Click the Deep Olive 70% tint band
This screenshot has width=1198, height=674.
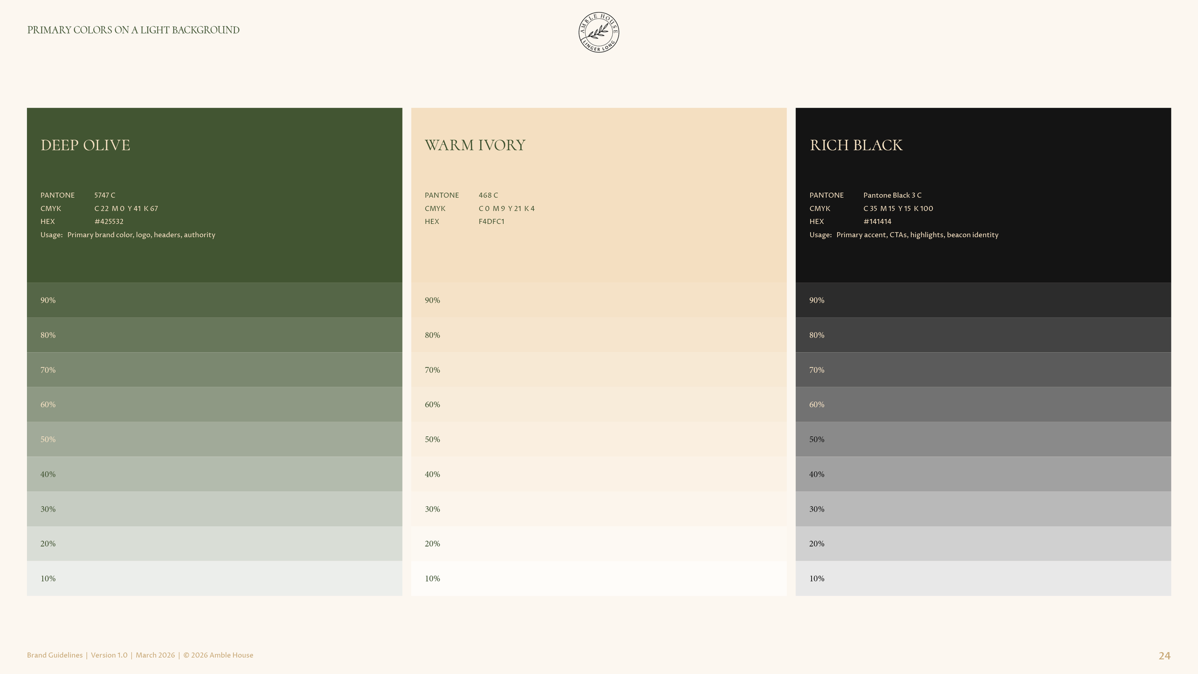tap(214, 370)
